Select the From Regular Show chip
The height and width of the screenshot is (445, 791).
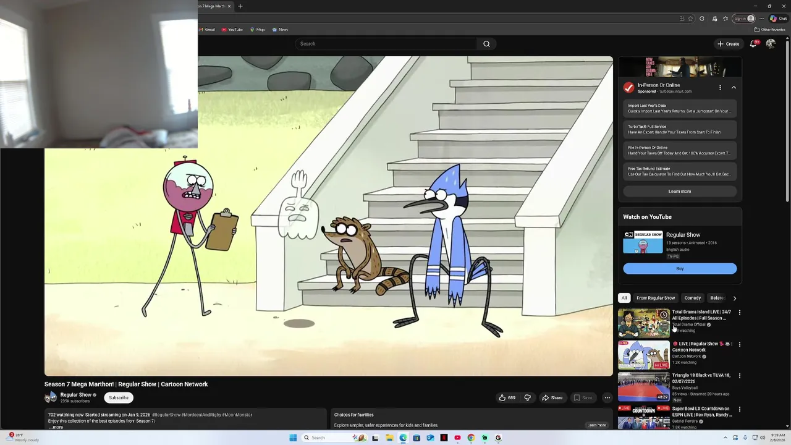(656, 298)
